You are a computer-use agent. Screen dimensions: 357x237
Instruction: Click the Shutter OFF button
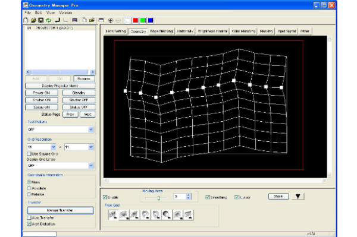(x=79, y=100)
